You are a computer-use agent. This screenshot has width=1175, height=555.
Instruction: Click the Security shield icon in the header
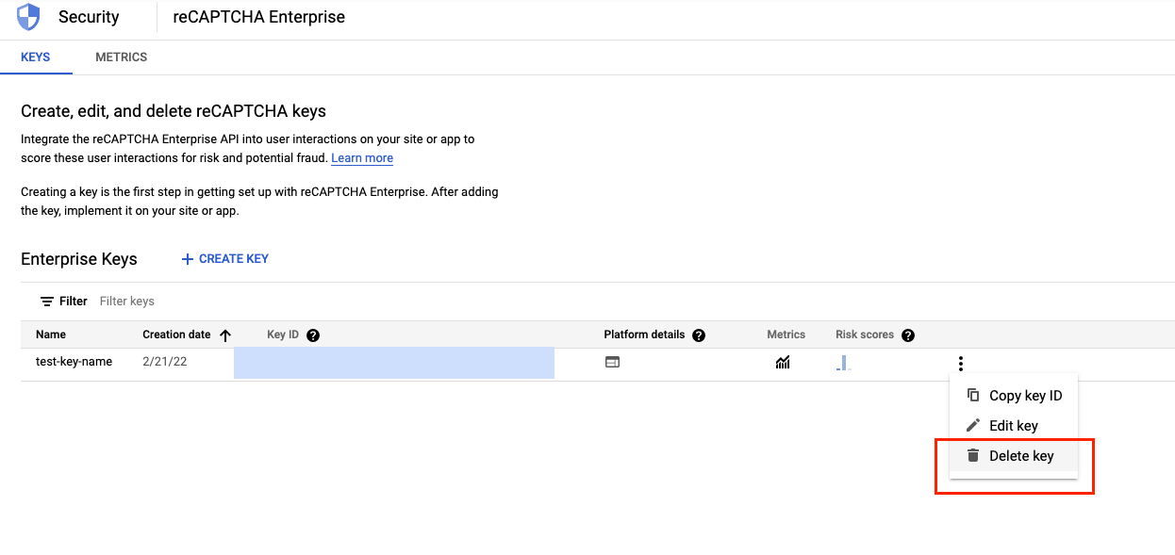pos(26,16)
